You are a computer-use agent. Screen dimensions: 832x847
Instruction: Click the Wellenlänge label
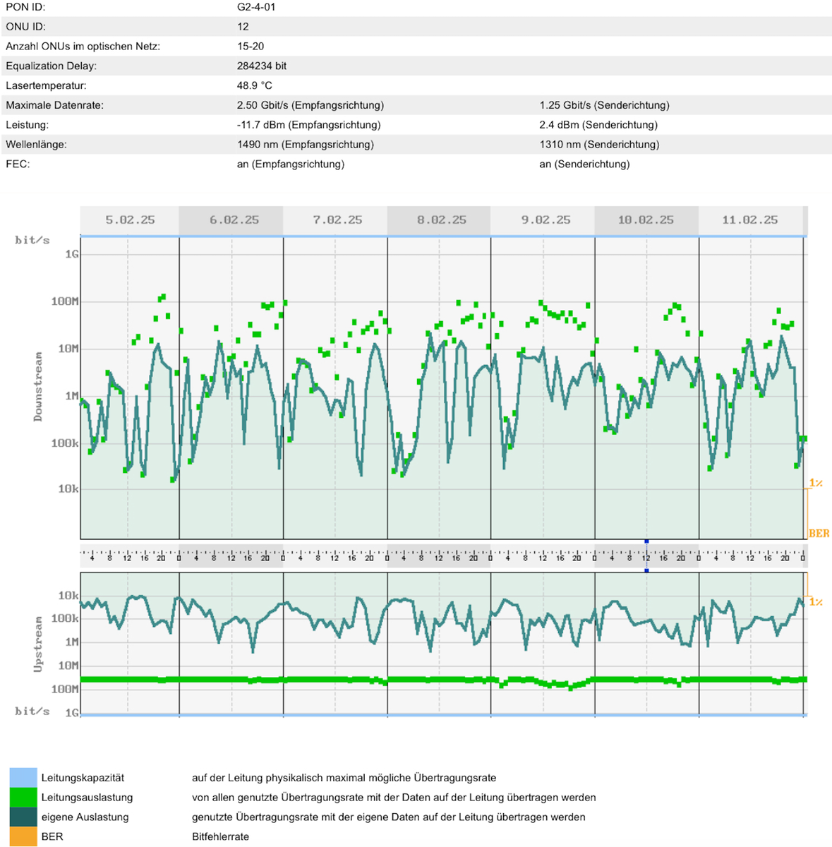(x=35, y=145)
